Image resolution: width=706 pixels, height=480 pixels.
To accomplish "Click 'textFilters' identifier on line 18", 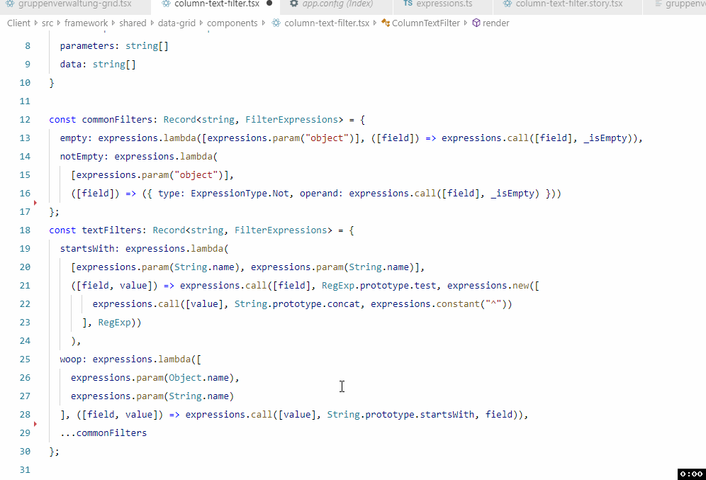I will click(112, 230).
